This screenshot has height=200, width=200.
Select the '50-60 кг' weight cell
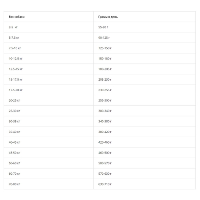click(x=14, y=163)
